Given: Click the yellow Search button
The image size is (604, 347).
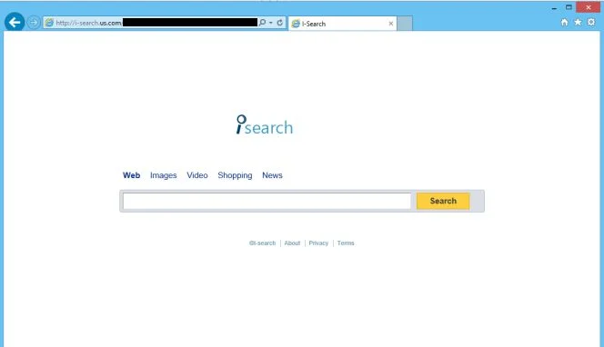Looking at the screenshot, I should point(443,201).
